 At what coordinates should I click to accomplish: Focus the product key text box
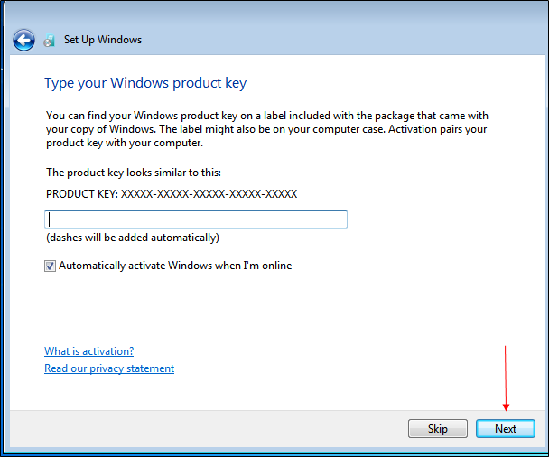click(x=196, y=219)
